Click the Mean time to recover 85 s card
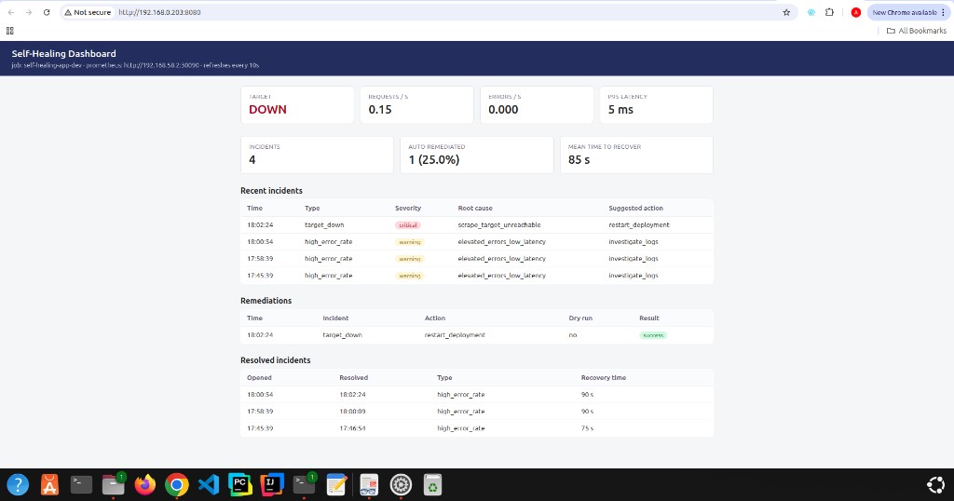 click(636, 155)
